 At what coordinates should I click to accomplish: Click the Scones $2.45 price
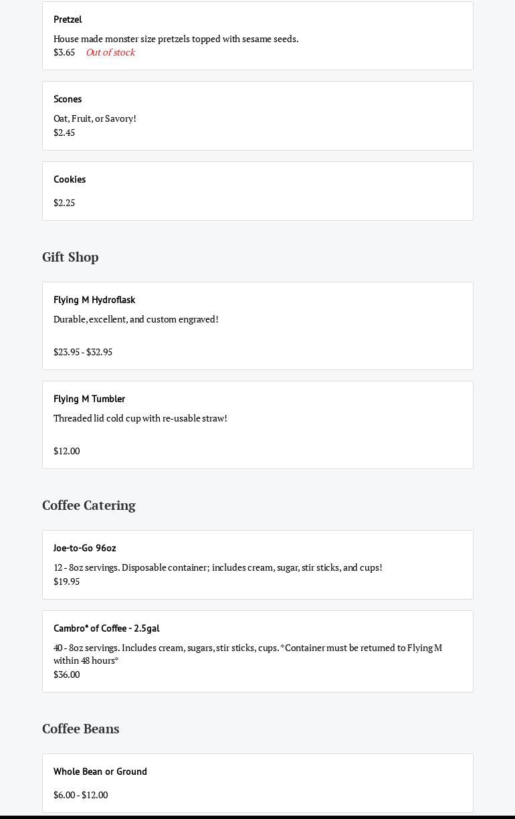(64, 132)
